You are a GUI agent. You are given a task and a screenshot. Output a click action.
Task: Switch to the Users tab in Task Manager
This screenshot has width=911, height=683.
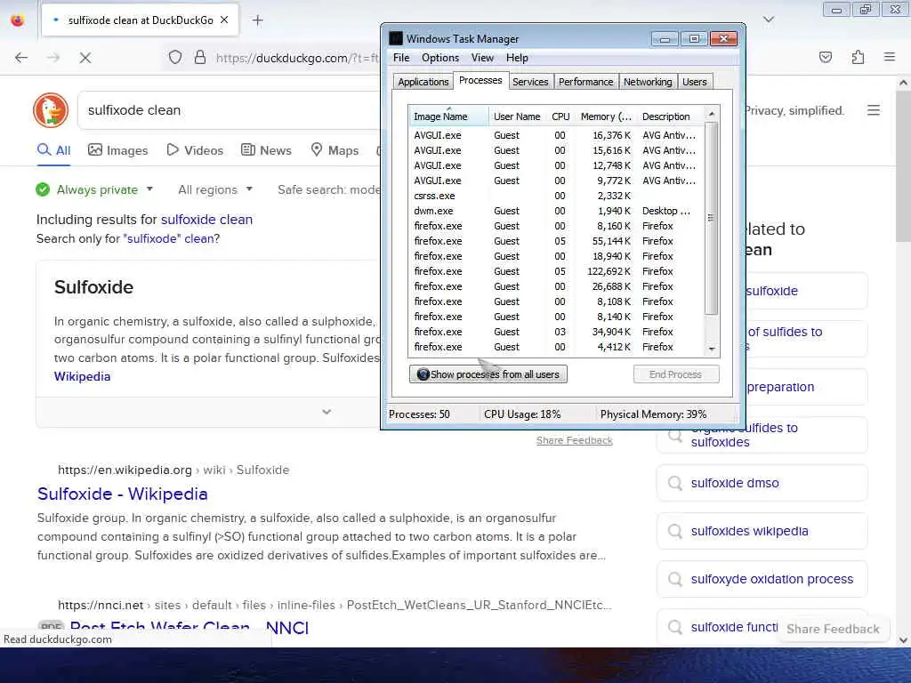click(694, 82)
